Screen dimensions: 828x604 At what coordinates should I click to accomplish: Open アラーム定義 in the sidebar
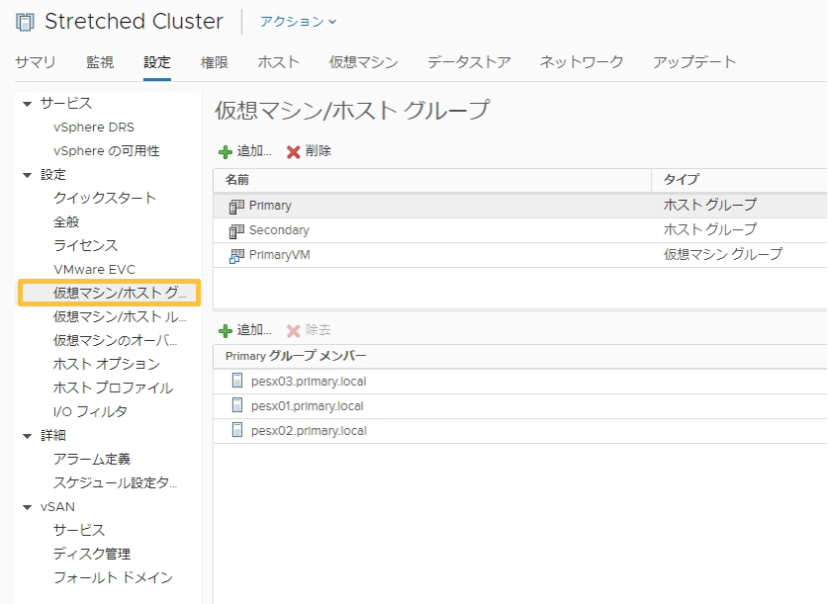91,459
